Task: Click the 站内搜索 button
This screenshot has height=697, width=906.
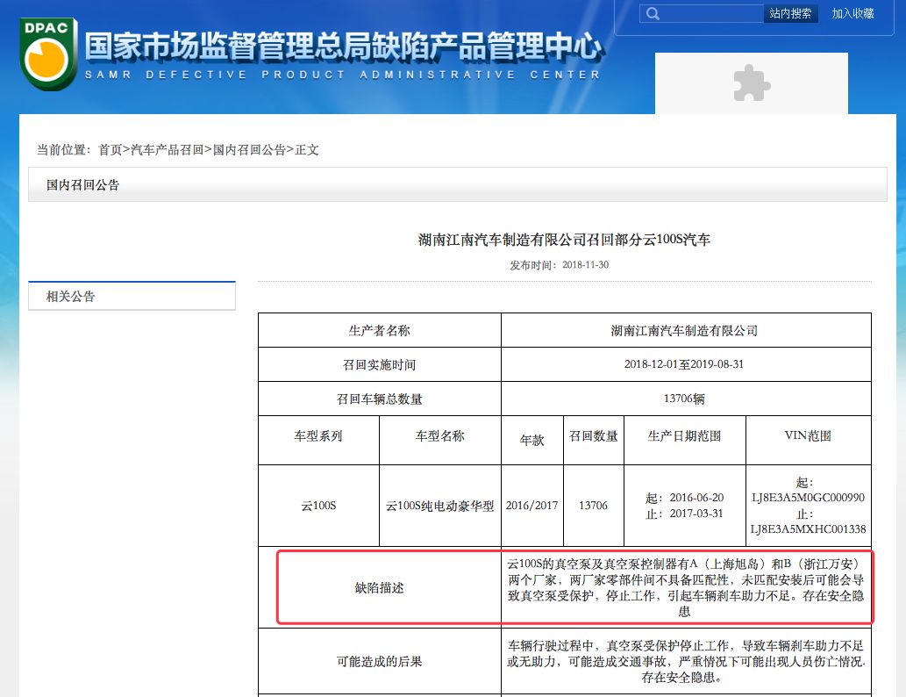Action: tap(790, 13)
